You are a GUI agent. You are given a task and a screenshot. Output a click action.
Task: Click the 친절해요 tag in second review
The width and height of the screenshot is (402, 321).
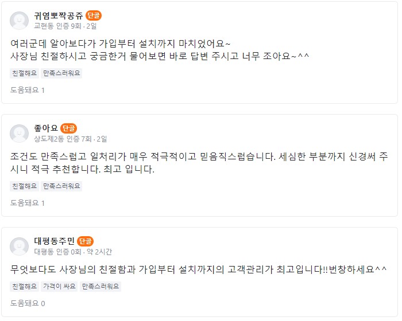point(24,186)
